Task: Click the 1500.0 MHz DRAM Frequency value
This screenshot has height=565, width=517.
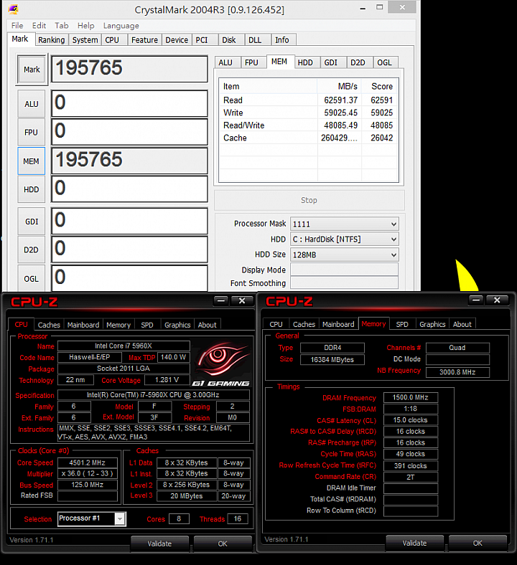Action: 411,397
